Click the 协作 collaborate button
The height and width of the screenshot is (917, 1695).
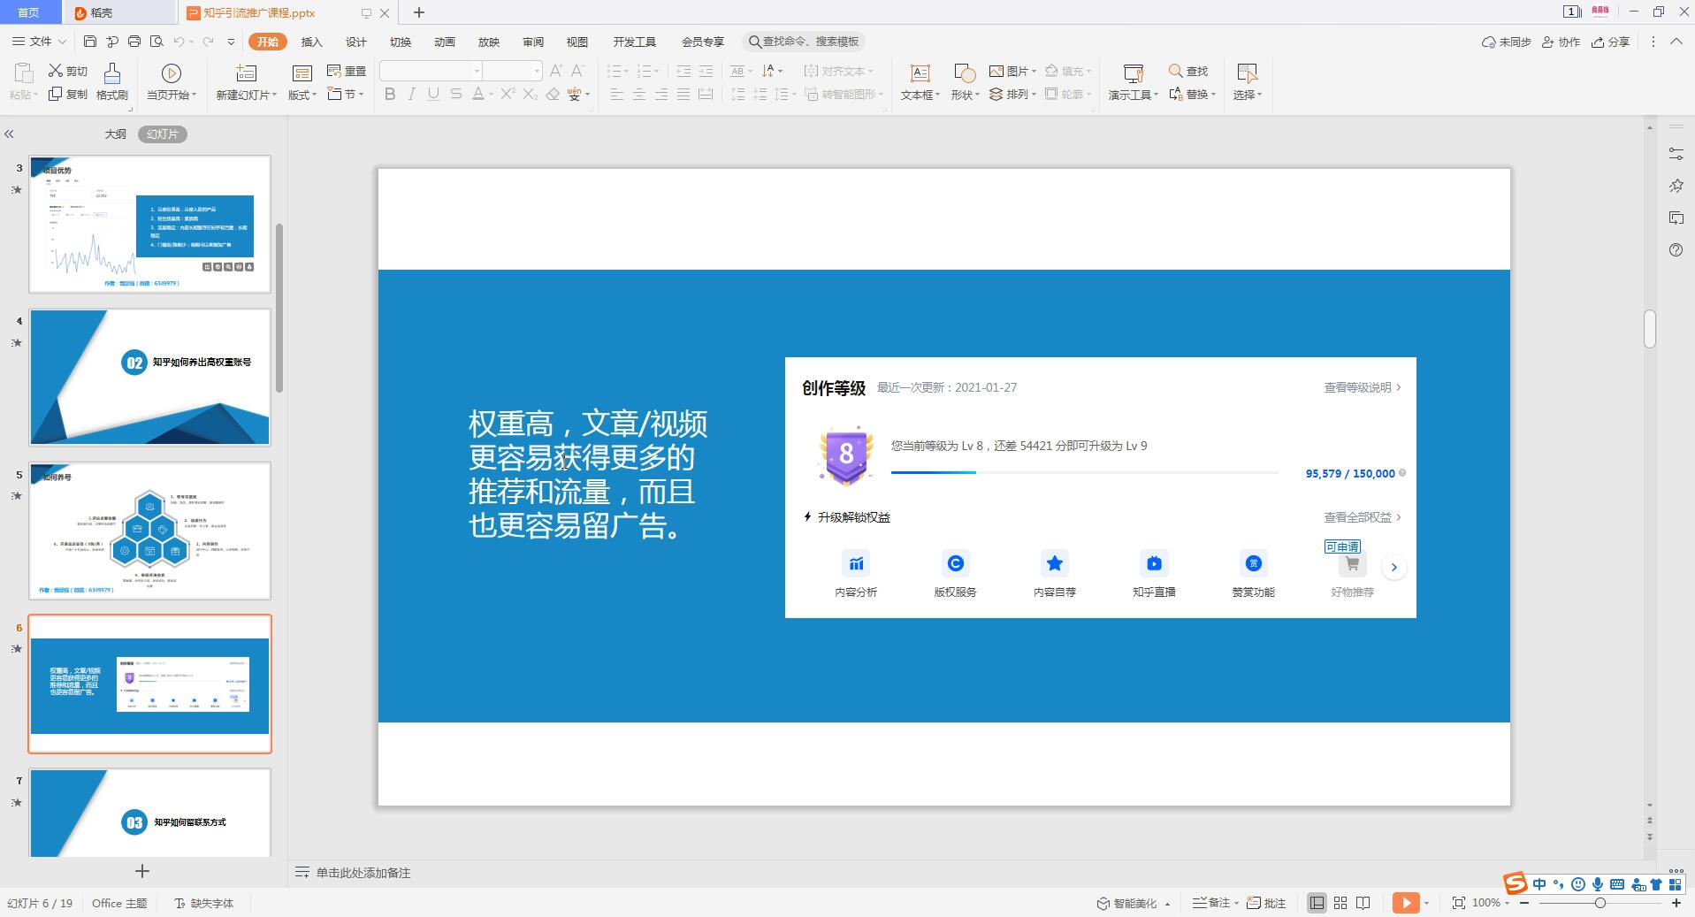pos(1561,42)
